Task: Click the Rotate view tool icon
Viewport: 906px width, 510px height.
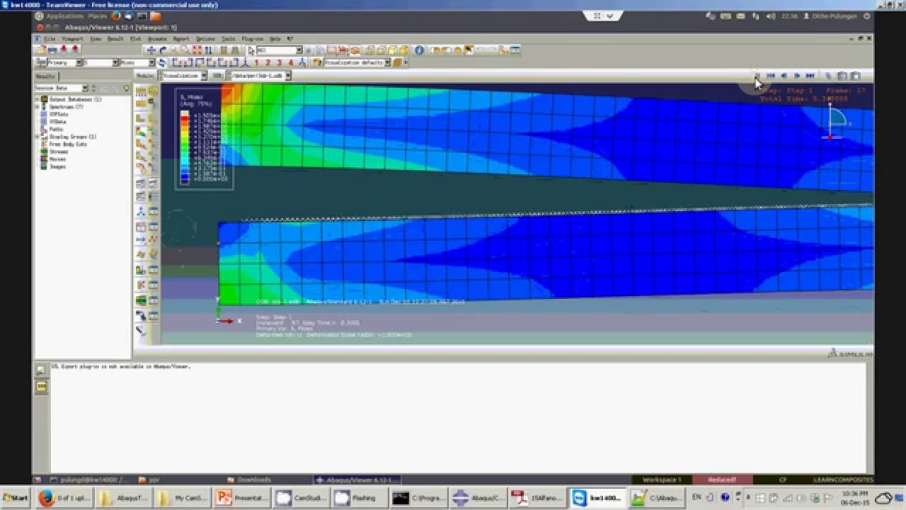Action: tap(163, 50)
